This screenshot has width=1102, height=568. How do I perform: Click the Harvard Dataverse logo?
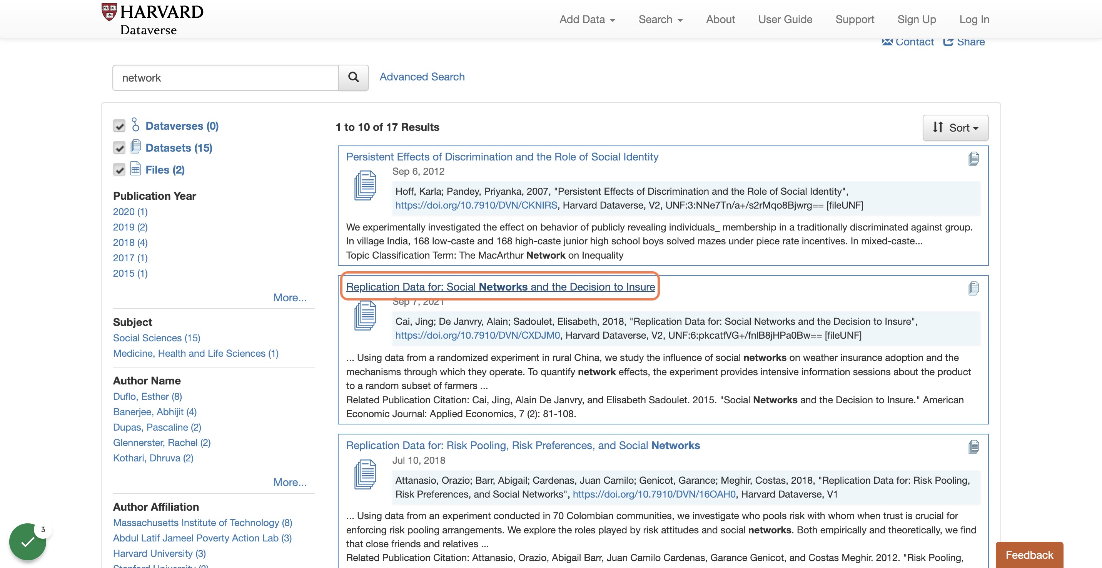coord(152,19)
